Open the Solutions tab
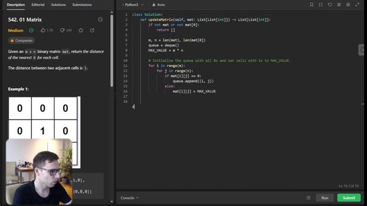367x206 pixels. point(58,5)
